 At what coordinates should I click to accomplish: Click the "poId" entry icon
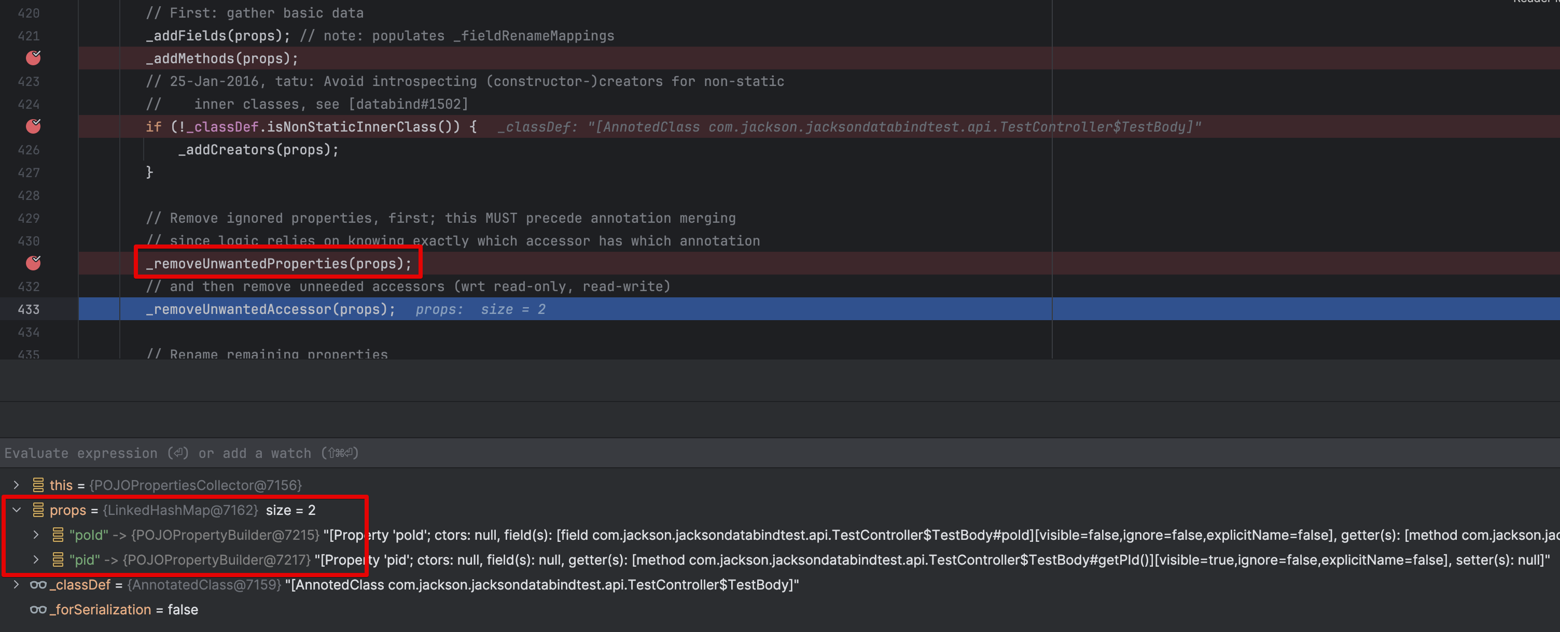(x=58, y=535)
